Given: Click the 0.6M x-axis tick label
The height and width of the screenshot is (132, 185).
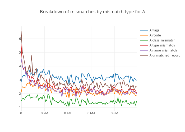Looking at the screenshot, I should point(91,113).
